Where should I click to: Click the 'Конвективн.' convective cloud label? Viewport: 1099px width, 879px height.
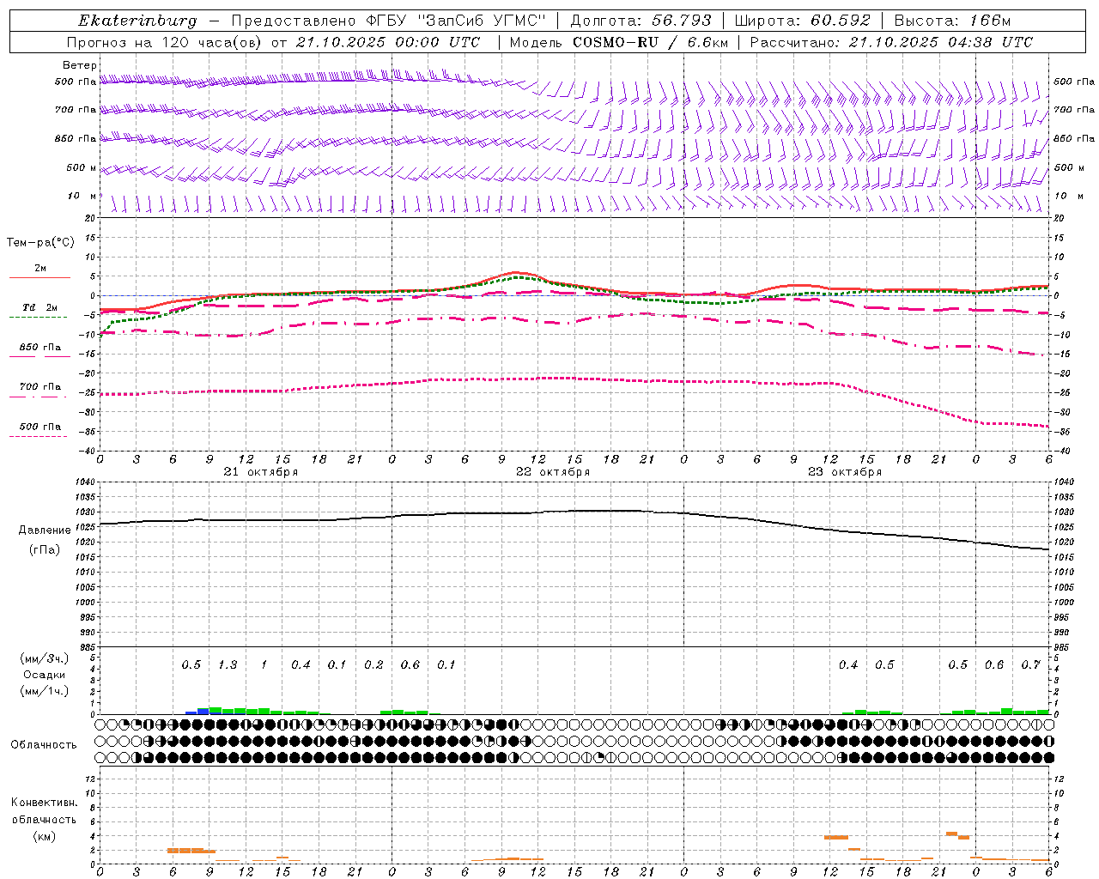(44, 803)
